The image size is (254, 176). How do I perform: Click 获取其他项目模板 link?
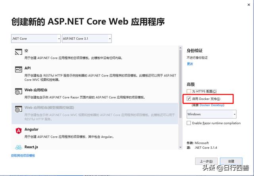pyautogui.click(x=23, y=155)
